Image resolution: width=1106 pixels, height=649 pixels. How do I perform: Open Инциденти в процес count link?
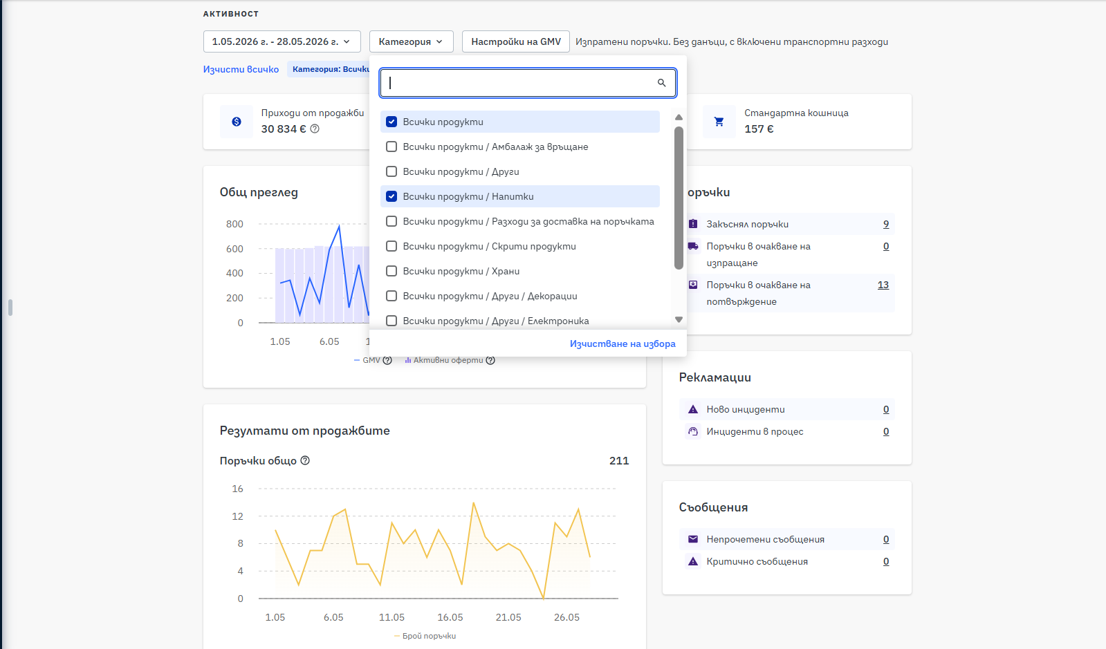(886, 431)
